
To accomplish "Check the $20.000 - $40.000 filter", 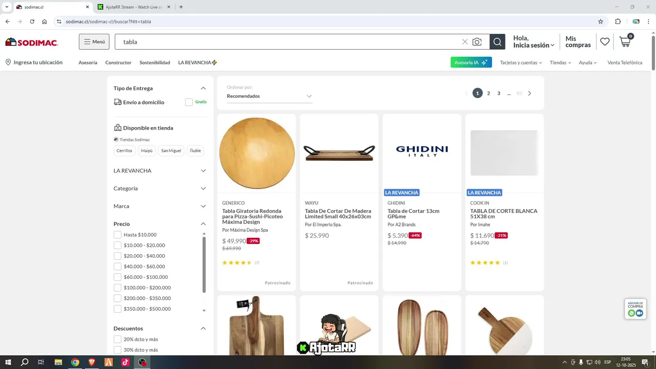I will point(117,256).
